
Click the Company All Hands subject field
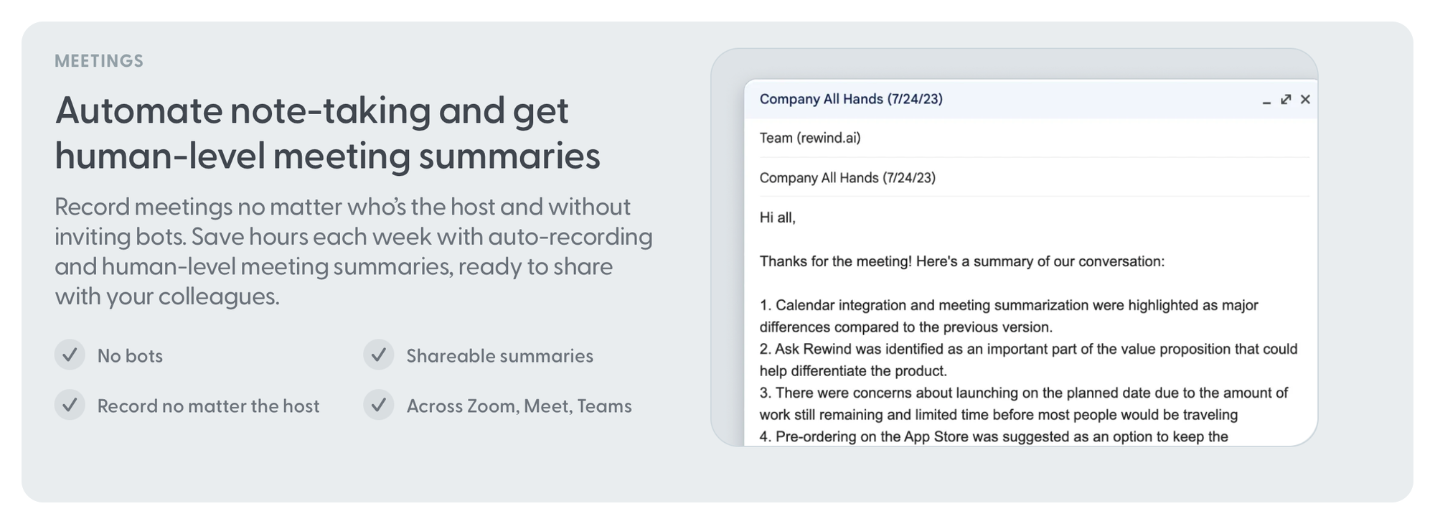pos(847,178)
